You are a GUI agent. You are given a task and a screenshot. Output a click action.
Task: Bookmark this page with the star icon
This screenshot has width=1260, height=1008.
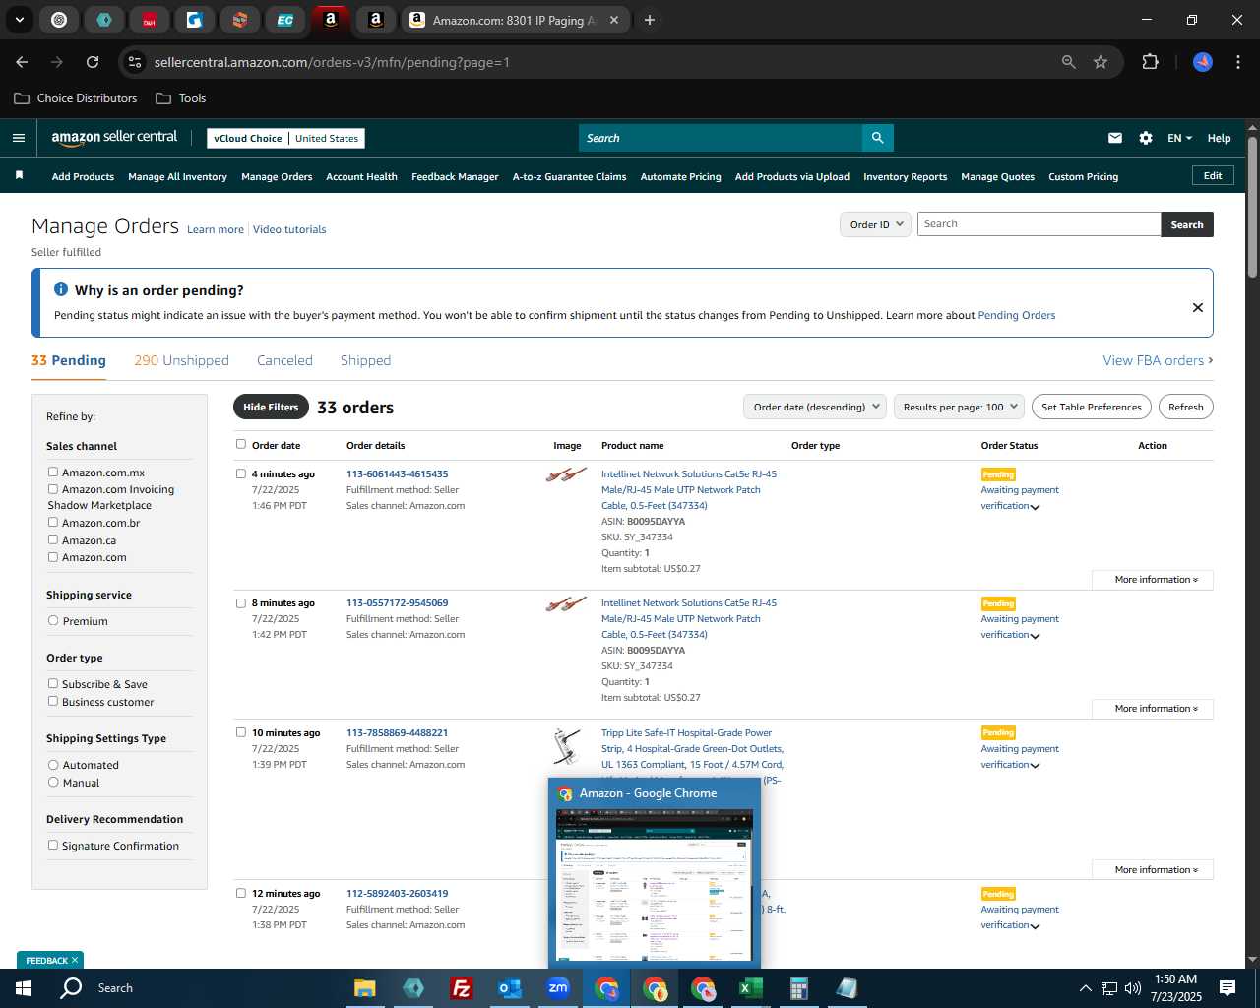pos(1101,62)
